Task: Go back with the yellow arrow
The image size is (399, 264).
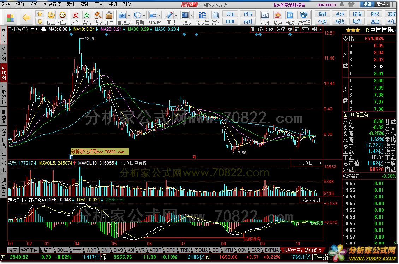Action: [26, 18]
